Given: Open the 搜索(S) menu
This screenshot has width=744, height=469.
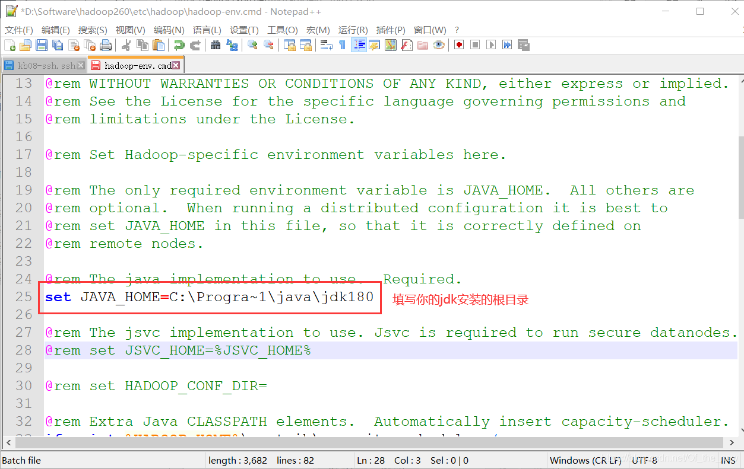Looking at the screenshot, I should (93, 30).
